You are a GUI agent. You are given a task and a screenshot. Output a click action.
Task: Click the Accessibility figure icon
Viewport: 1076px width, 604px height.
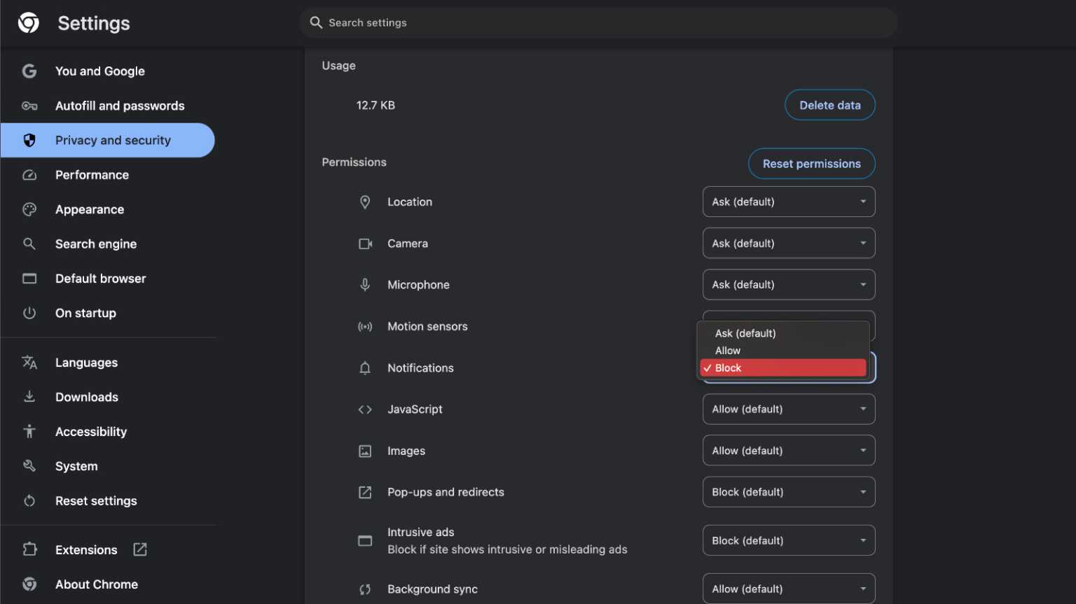[x=29, y=431]
